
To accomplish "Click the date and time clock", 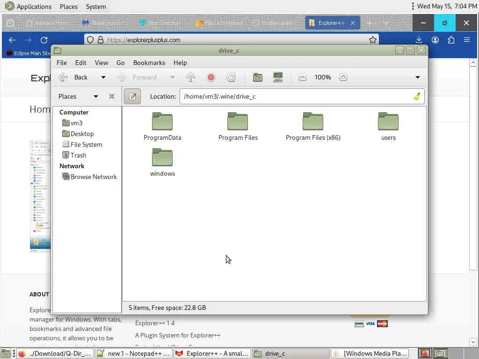I will coord(447,6).
